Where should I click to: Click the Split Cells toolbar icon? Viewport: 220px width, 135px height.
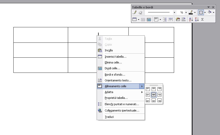[149, 19]
